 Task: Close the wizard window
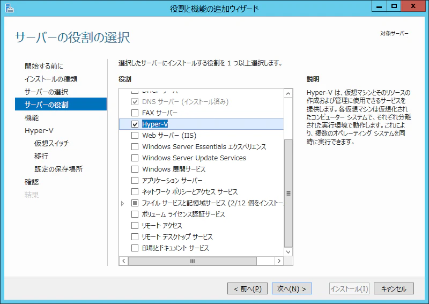(413, 6)
